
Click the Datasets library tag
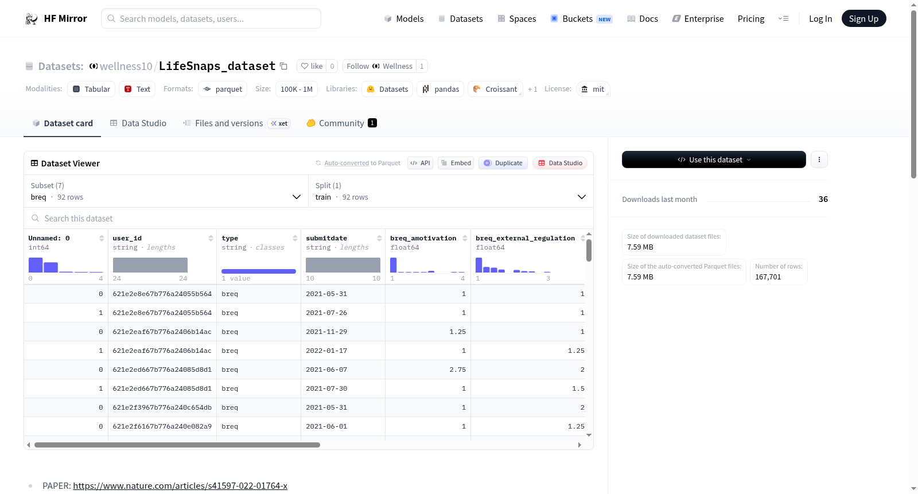(x=387, y=89)
